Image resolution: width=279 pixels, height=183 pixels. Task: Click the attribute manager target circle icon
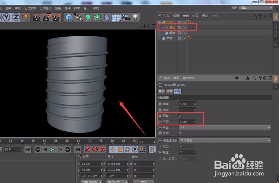(265, 78)
